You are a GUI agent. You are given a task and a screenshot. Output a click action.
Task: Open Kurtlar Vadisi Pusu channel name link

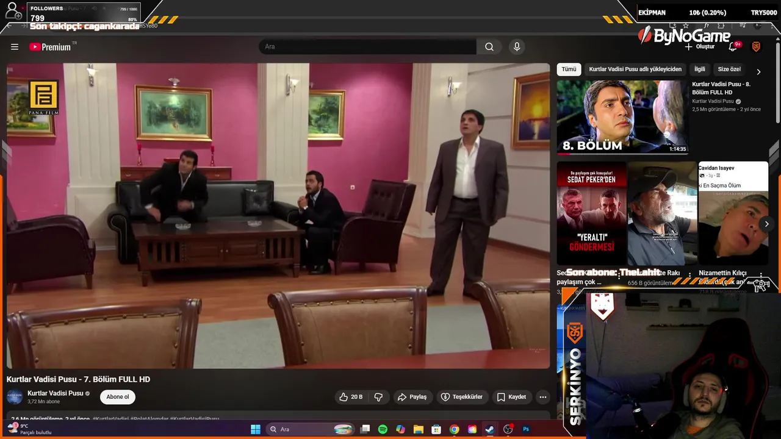tap(56, 393)
